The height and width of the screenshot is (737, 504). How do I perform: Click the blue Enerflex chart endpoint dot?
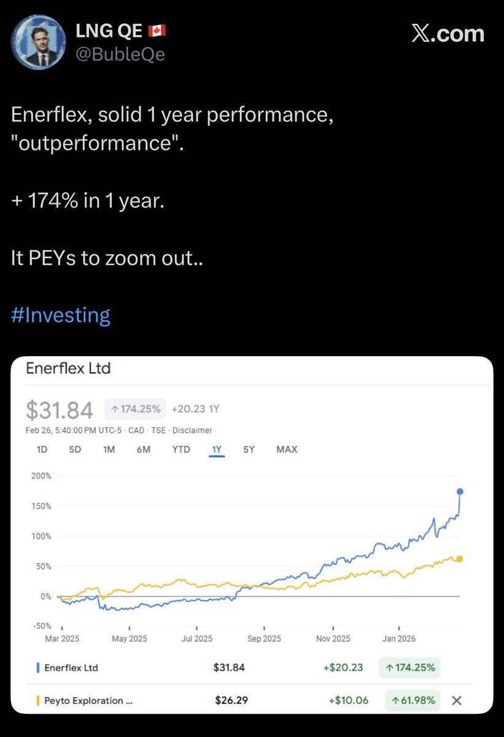tap(460, 491)
